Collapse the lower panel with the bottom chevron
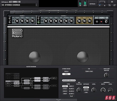Viewport: 117px width, 101px height. click(x=59, y=100)
